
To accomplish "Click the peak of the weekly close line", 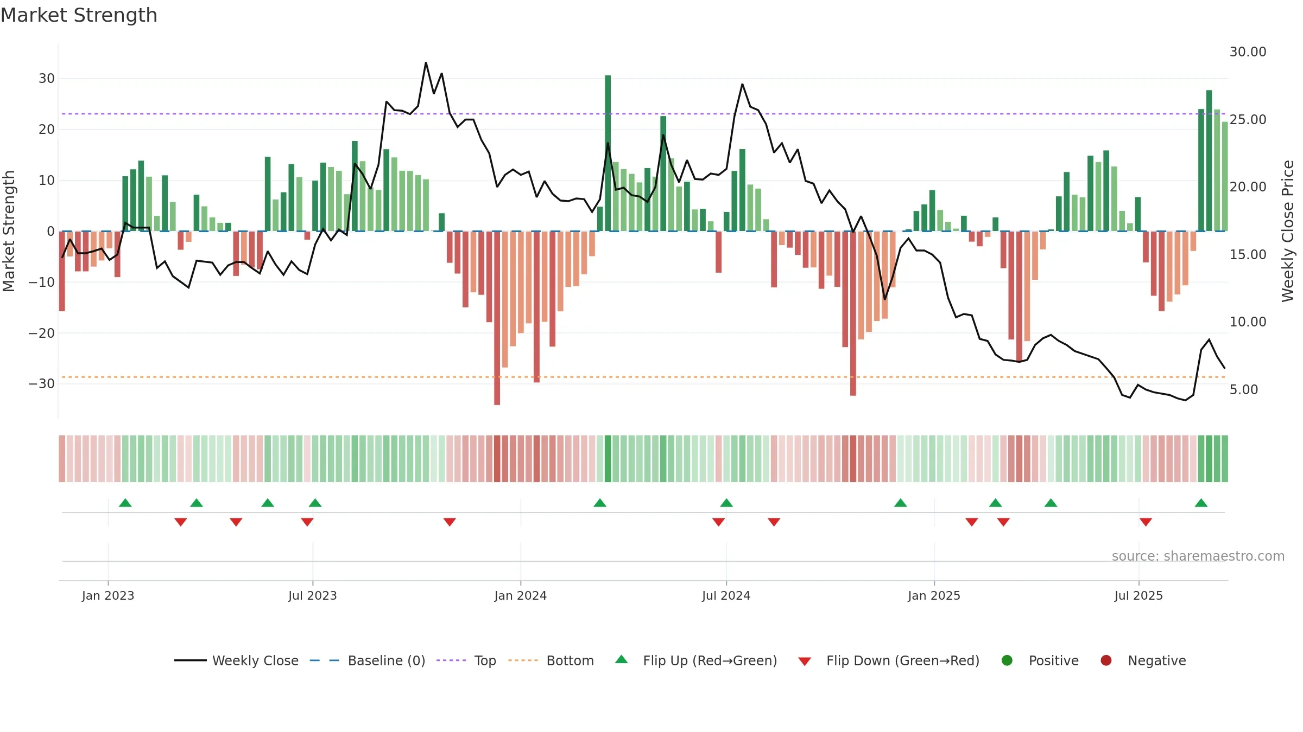I will tap(426, 63).
